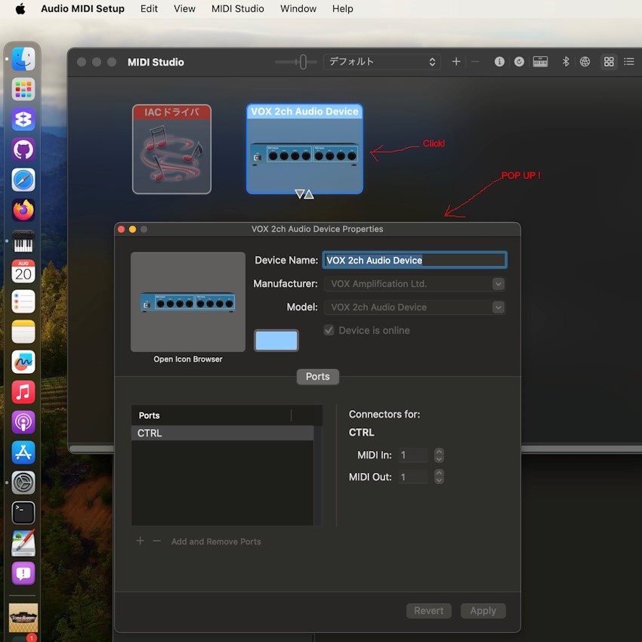Select the IAC ドライバ device icon

click(171, 149)
